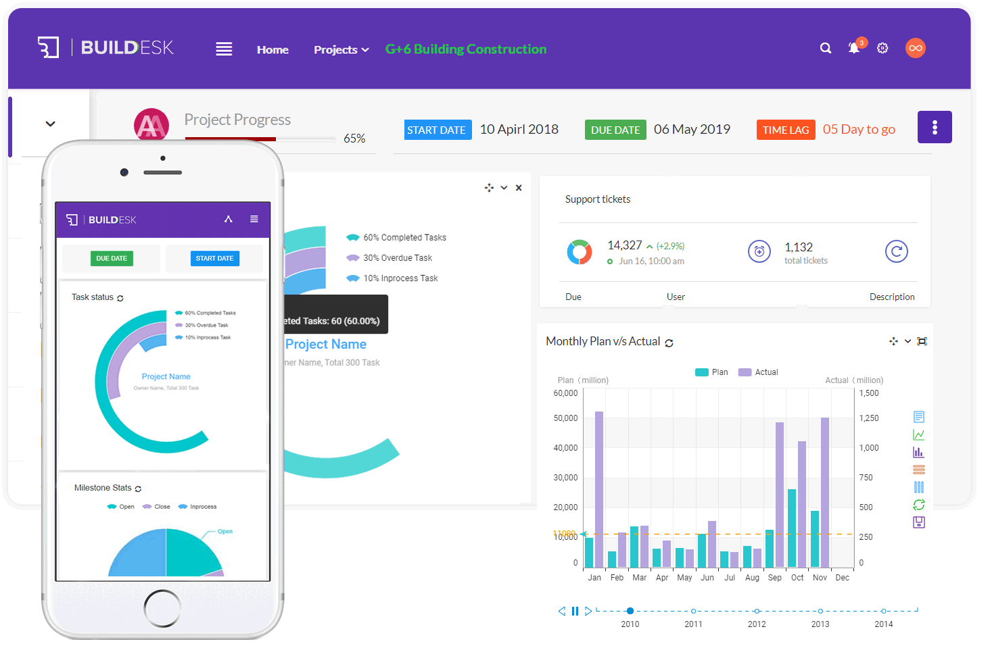Go to the Home menu item

tap(273, 49)
